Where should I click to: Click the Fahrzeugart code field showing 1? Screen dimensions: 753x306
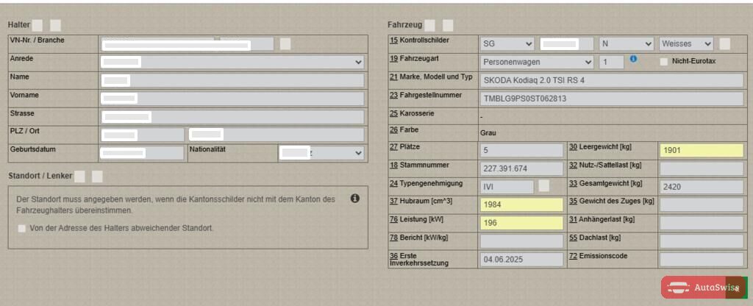[x=611, y=62]
